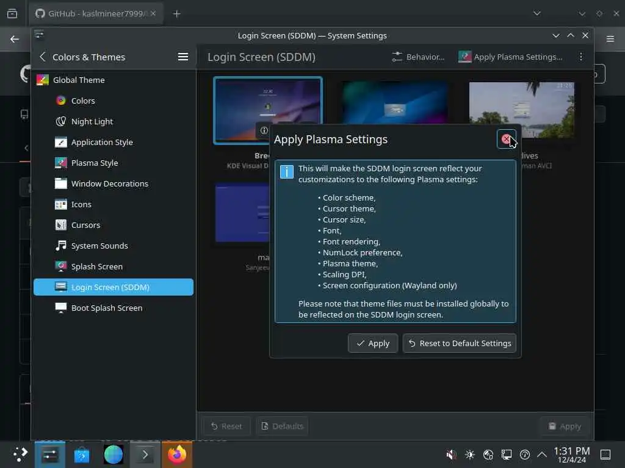
Task: Go back from Colors & Themes
Action: 43,57
